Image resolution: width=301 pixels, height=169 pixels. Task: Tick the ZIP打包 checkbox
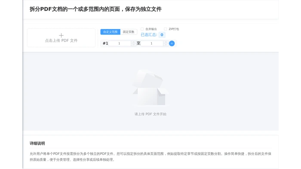click(x=165, y=29)
